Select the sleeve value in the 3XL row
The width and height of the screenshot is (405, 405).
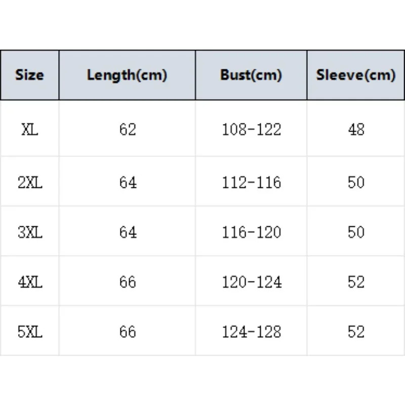[356, 232]
